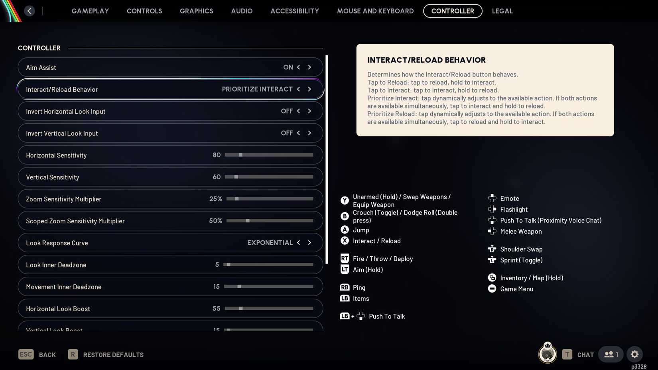
Task: Click the settings gear in bottom right
Action: pyautogui.click(x=634, y=354)
